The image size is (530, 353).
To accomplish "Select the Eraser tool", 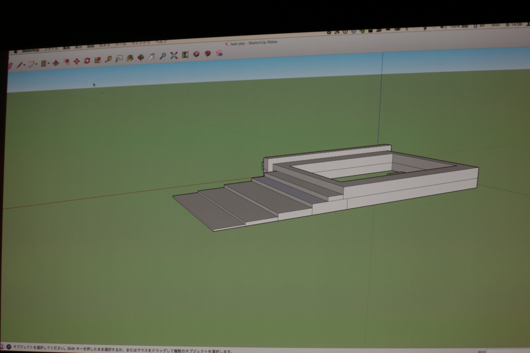I will pyautogui.click(x=10, y=66).
